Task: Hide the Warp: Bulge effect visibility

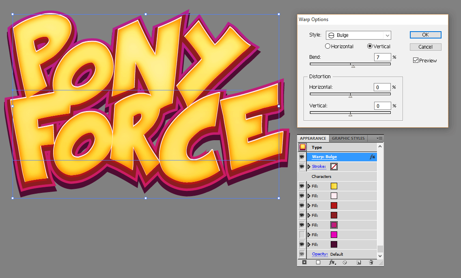Action: (x=302, y=157)
